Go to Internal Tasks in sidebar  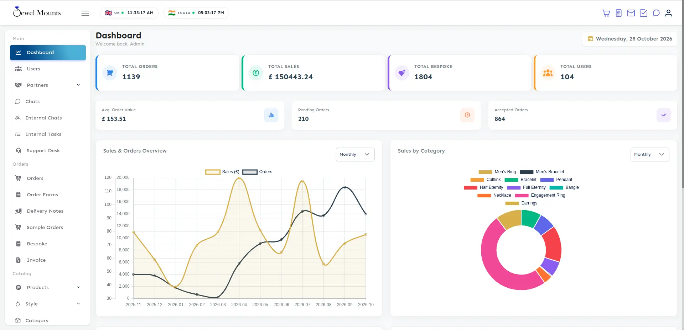point(48,134)
